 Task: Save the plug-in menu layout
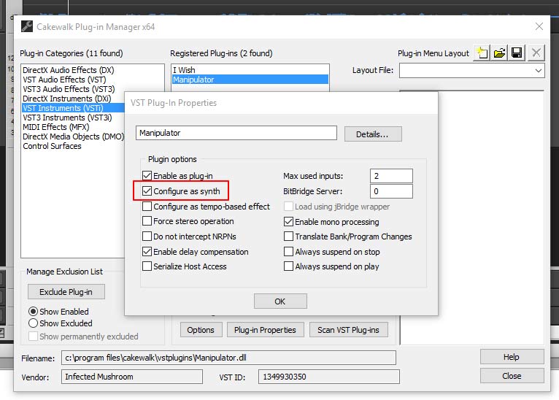coord(517,53)
